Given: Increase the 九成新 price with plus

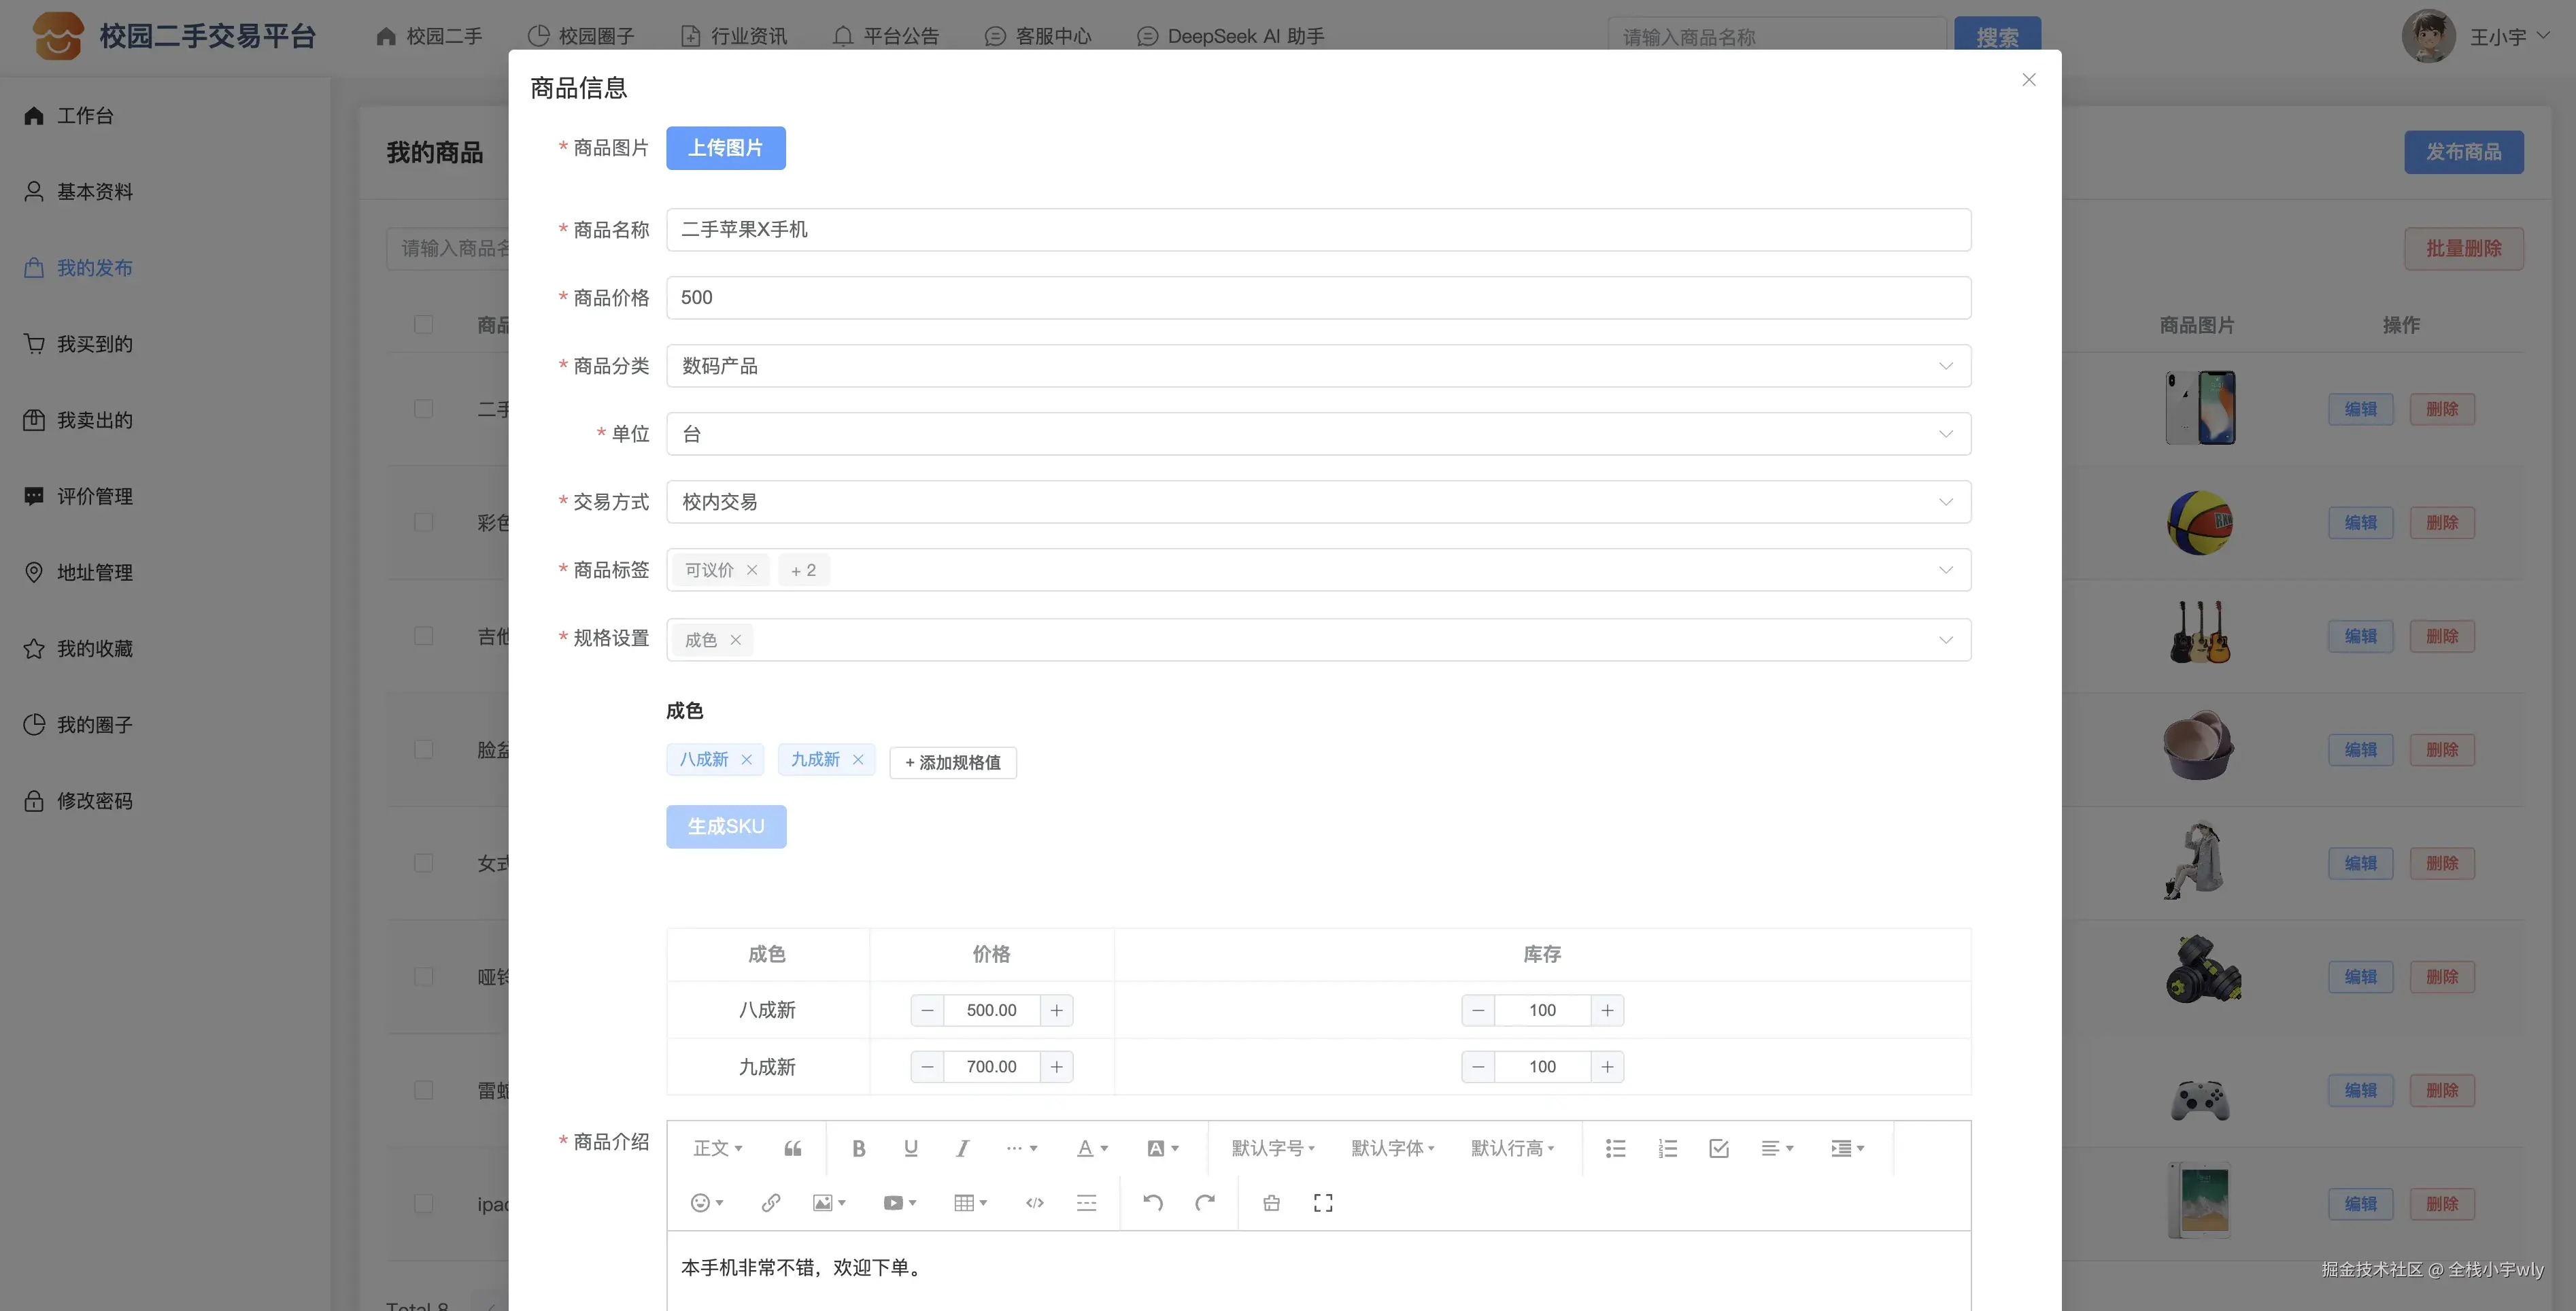Looking at the screenshot, I should 1056,1067.
